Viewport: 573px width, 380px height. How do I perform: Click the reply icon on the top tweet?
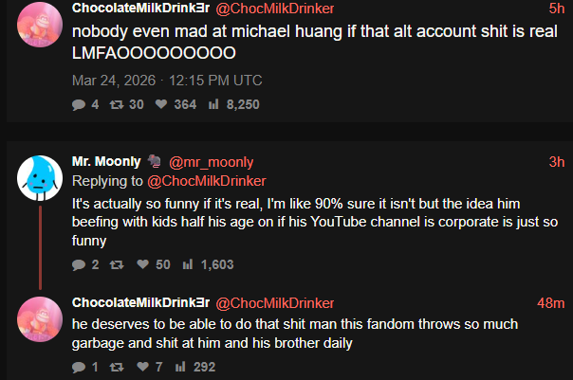(x=79, y=105)
